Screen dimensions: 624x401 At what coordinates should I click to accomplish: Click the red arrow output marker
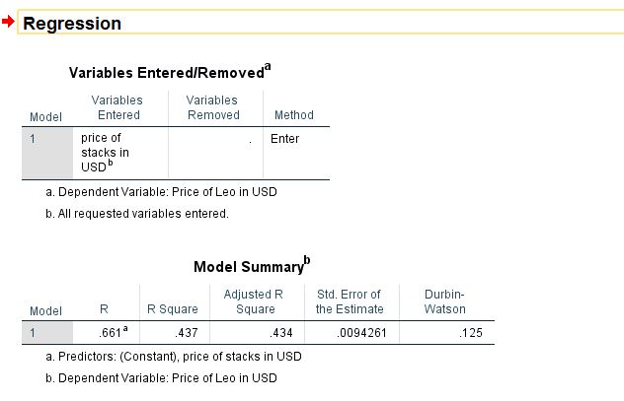[8, 22]
